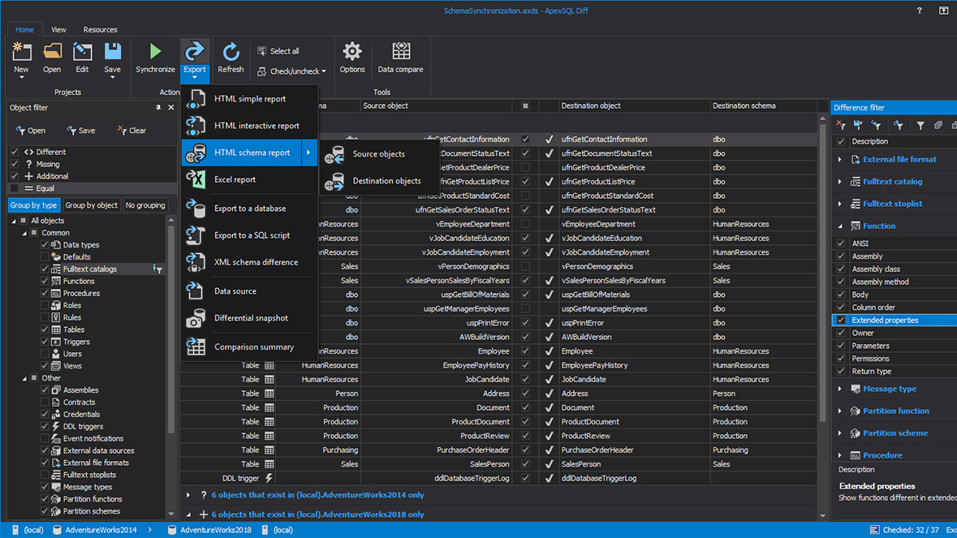Click the save filter icon in Difference filter
Viewport: 957px width, 538px height.
tap(857, 123)
